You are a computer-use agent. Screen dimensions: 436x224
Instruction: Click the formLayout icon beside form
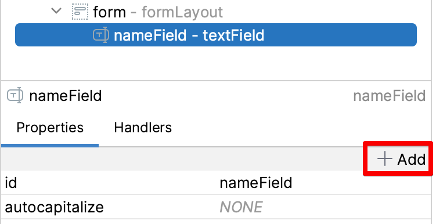pos(80,12)
